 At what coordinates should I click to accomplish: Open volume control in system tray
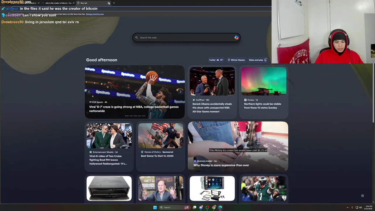[x=360, y=207]
